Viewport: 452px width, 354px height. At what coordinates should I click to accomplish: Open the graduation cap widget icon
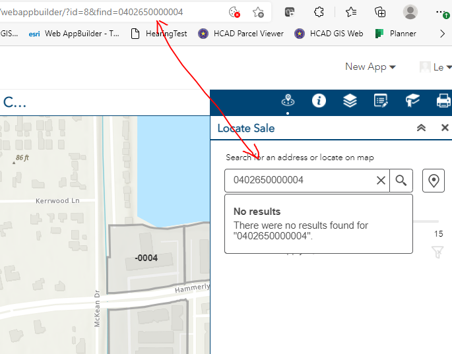coord(412,100)
